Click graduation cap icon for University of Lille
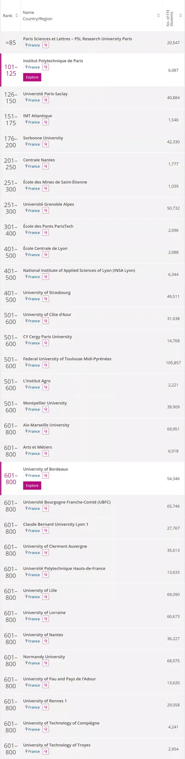The height and width of the screenshot is (759, 185). coord(46,597)
